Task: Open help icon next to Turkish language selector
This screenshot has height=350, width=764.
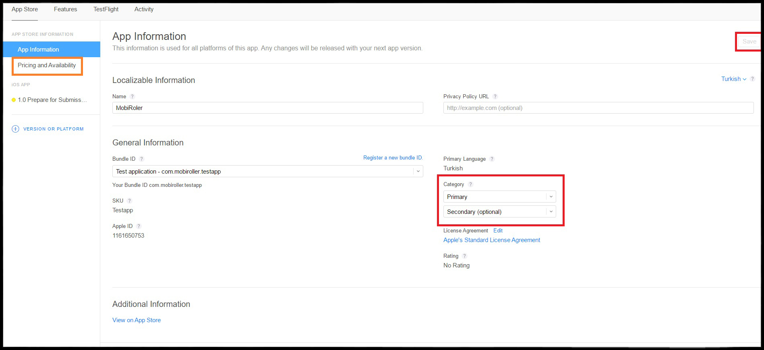Action: pyautogui.click(x=752, y=79)
